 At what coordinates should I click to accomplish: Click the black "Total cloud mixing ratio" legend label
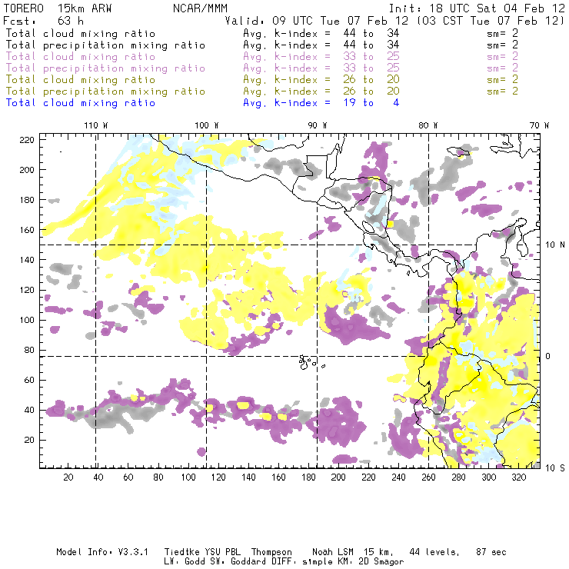(81, 33)
